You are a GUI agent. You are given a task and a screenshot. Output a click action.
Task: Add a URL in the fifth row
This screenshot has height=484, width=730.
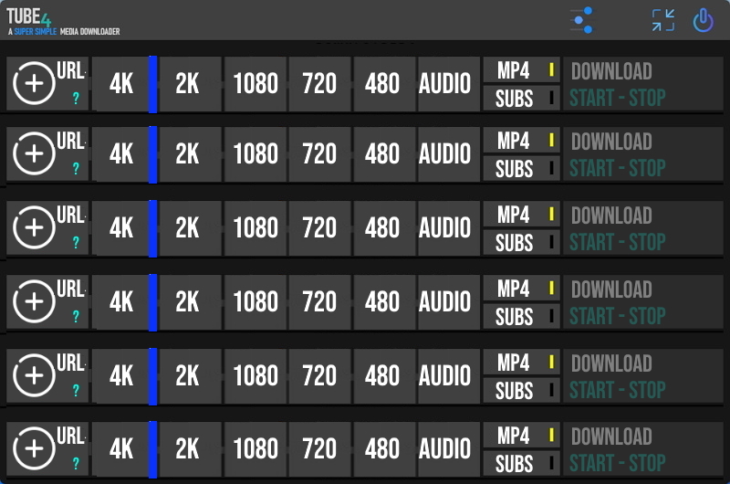tap(34, 375)
